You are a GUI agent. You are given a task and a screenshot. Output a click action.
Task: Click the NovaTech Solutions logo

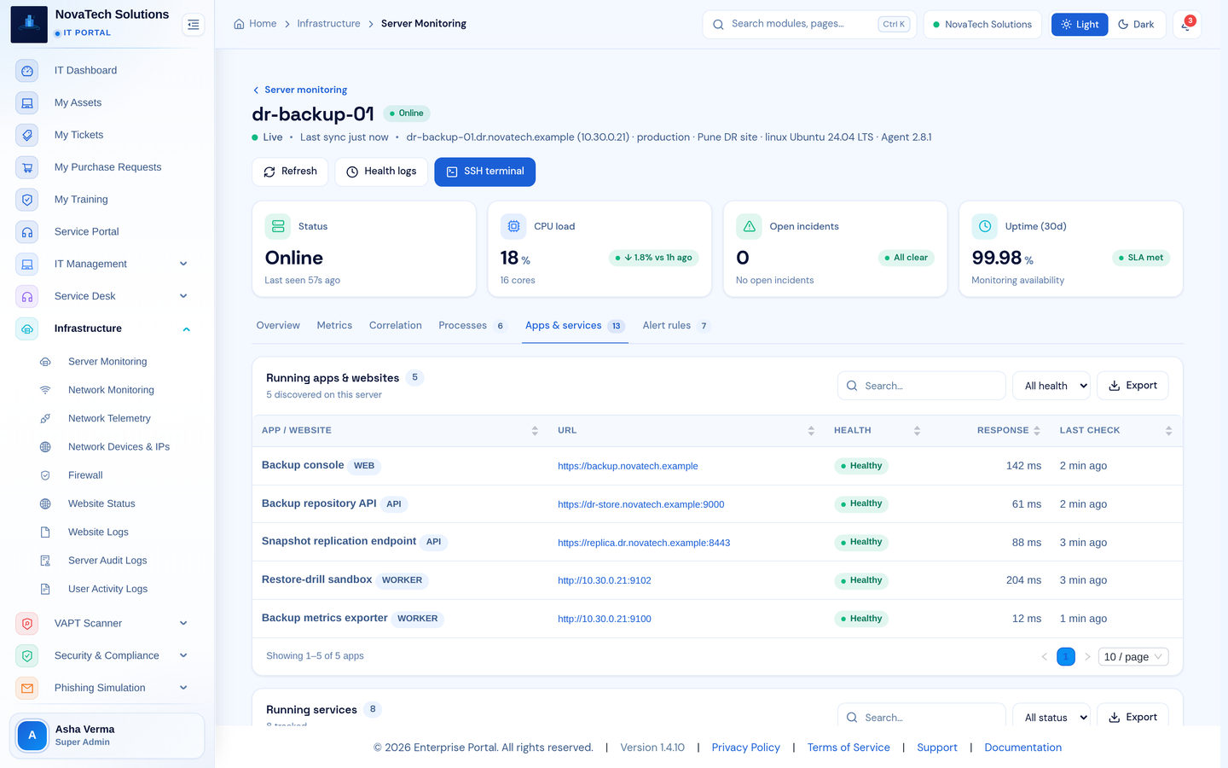point(29,24)
